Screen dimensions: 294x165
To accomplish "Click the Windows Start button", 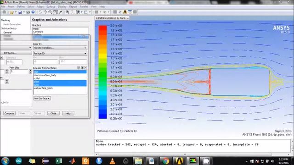I will (5, 161).
